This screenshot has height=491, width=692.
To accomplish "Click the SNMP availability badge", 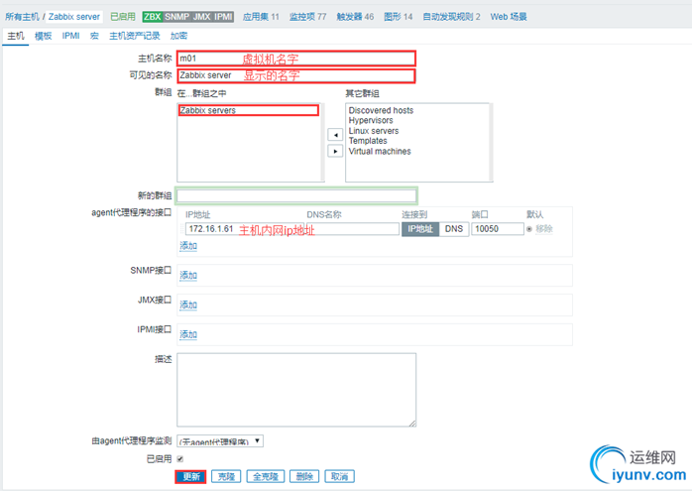I will pos(177,17).
